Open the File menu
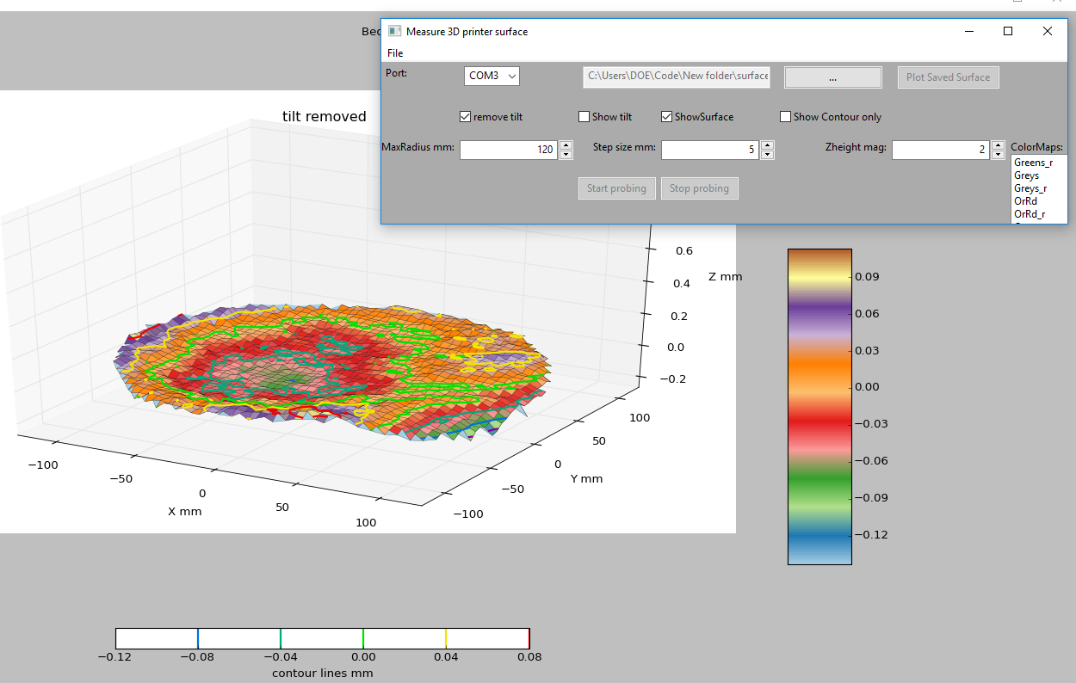Image resolution: width=1076 pixels, height=683 pixels. pos(395,53)
